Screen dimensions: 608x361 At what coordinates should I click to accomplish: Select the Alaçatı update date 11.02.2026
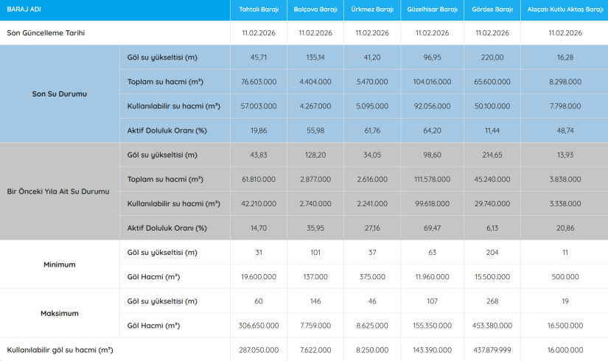[x=565, y=33]
